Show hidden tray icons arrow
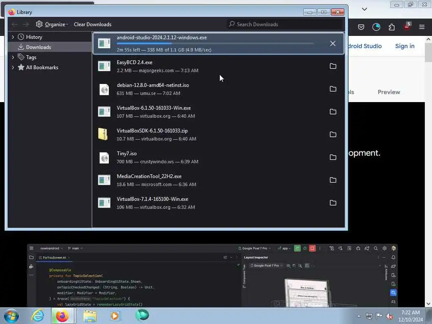The image size is (432, 324). point(359,316)
